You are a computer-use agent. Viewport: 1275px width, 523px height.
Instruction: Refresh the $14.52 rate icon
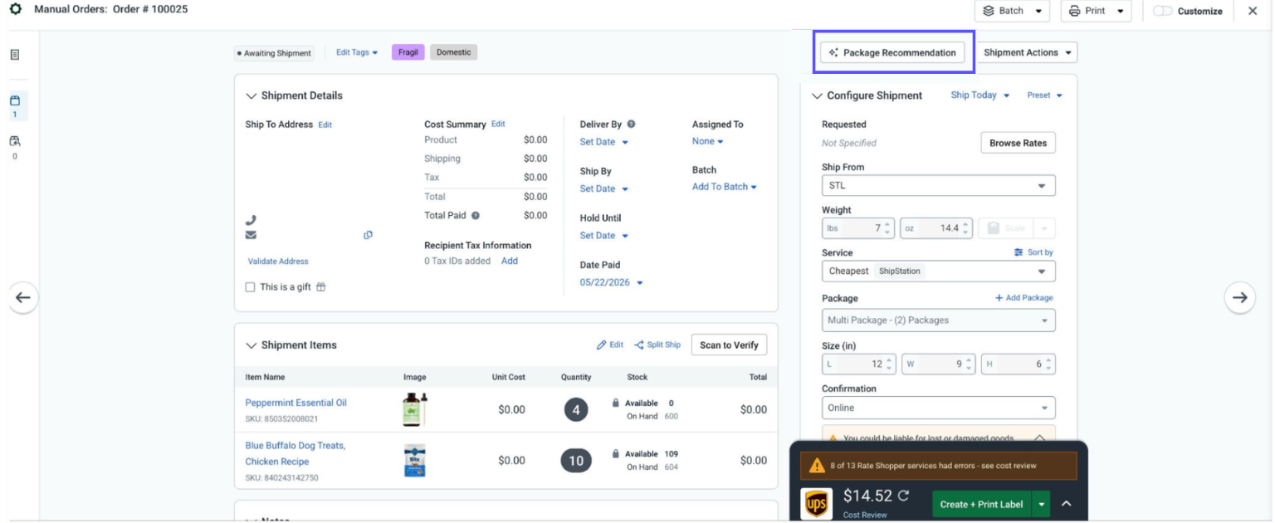click(903, 496)
